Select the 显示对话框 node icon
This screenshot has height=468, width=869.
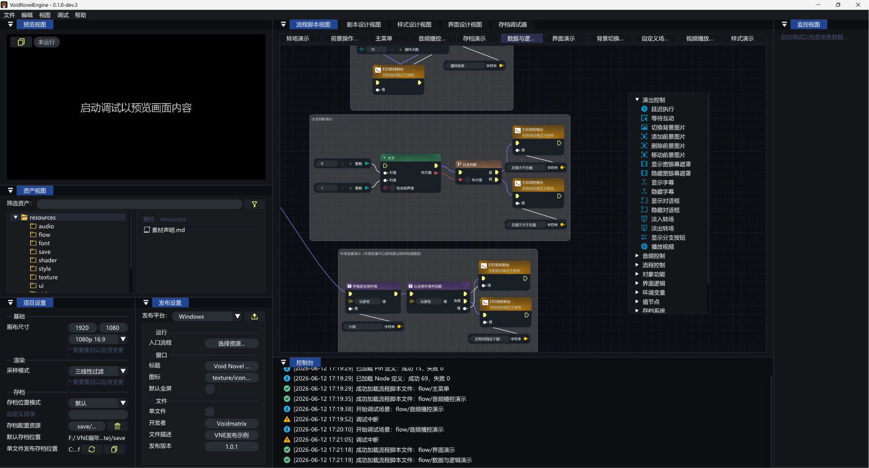(x=644, y=201)
